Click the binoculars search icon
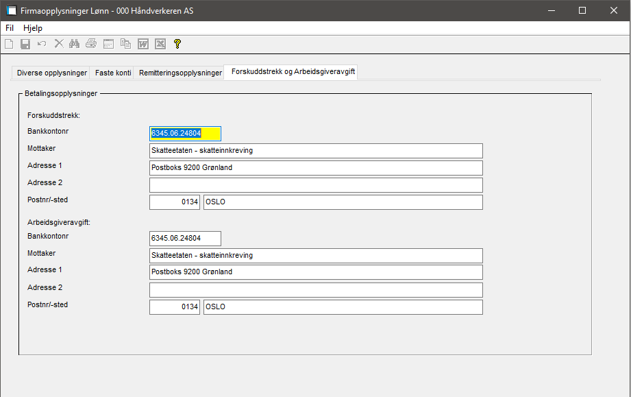This screenshot has width=631, height=397. (75, 44)
